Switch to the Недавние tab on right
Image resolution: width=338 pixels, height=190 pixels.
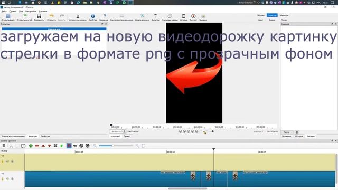click(287, 136)
